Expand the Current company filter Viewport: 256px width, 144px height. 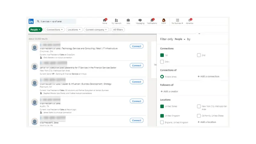tap(96, 29)
